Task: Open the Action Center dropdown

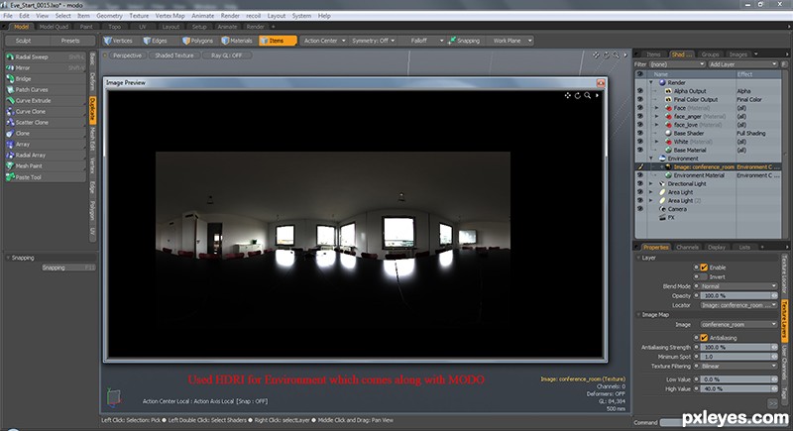Action: pos(324,41)
